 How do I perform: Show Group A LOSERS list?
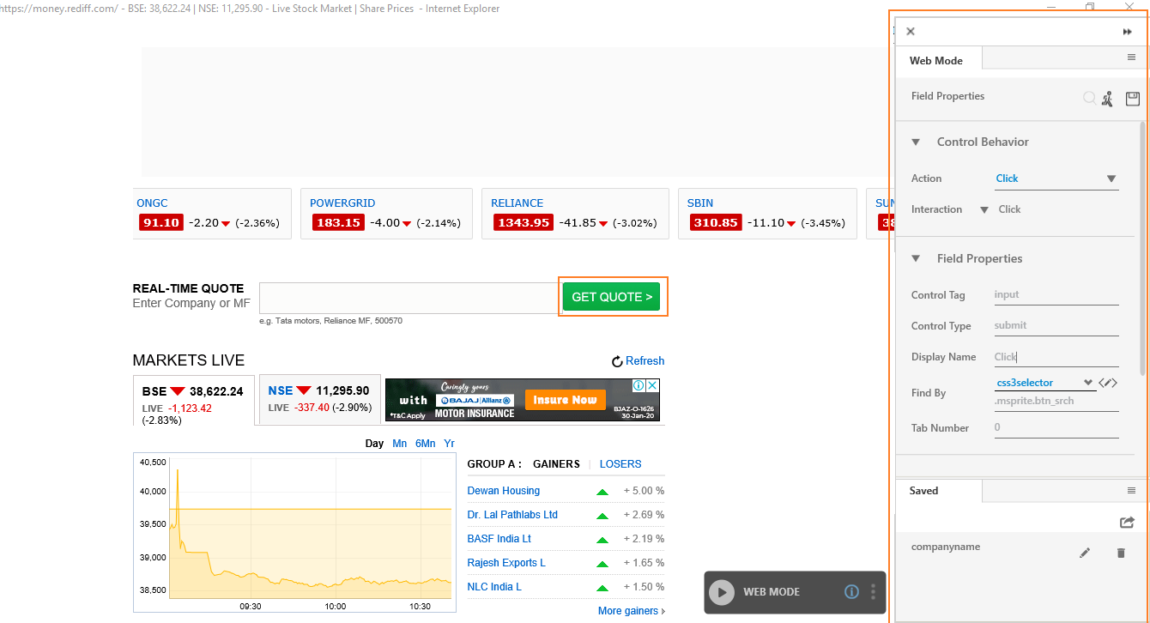620,464
